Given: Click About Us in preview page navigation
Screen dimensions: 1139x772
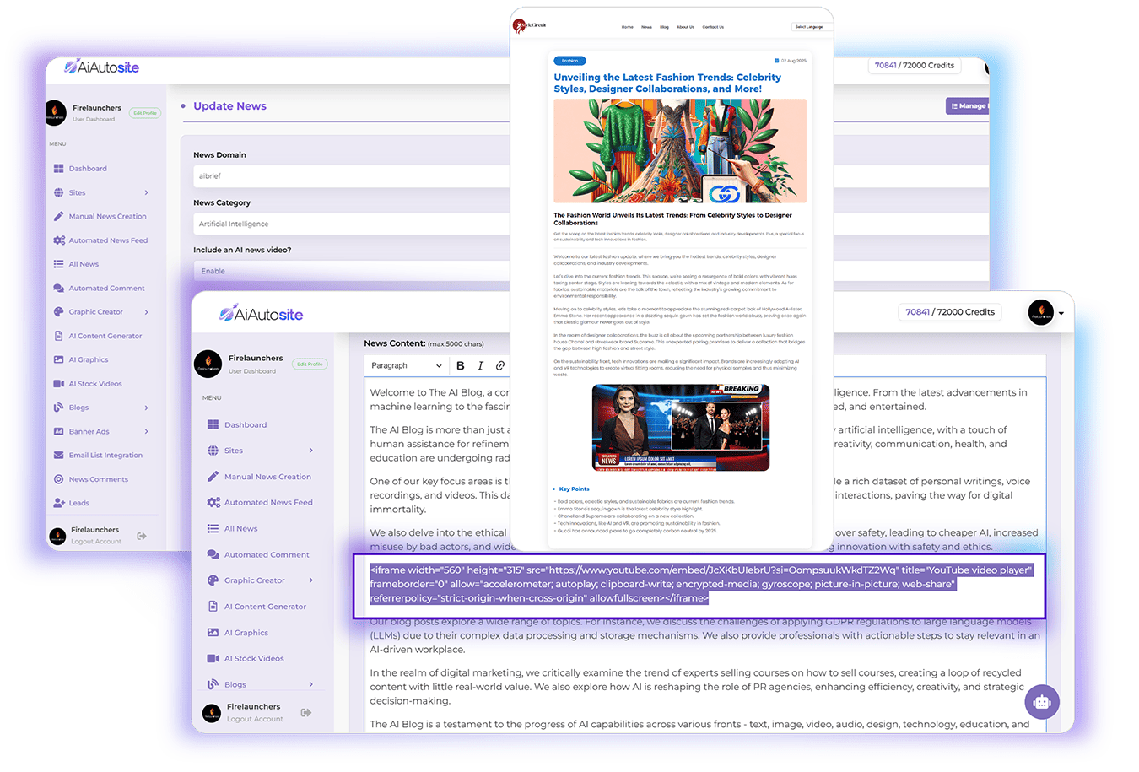Looking at the screenshot, I should pos(685,27).
